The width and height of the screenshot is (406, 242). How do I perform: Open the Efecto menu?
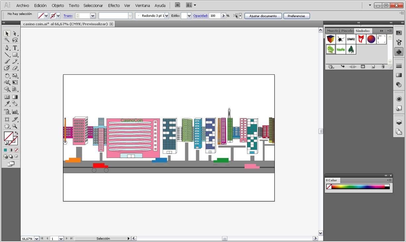[114, 6]
